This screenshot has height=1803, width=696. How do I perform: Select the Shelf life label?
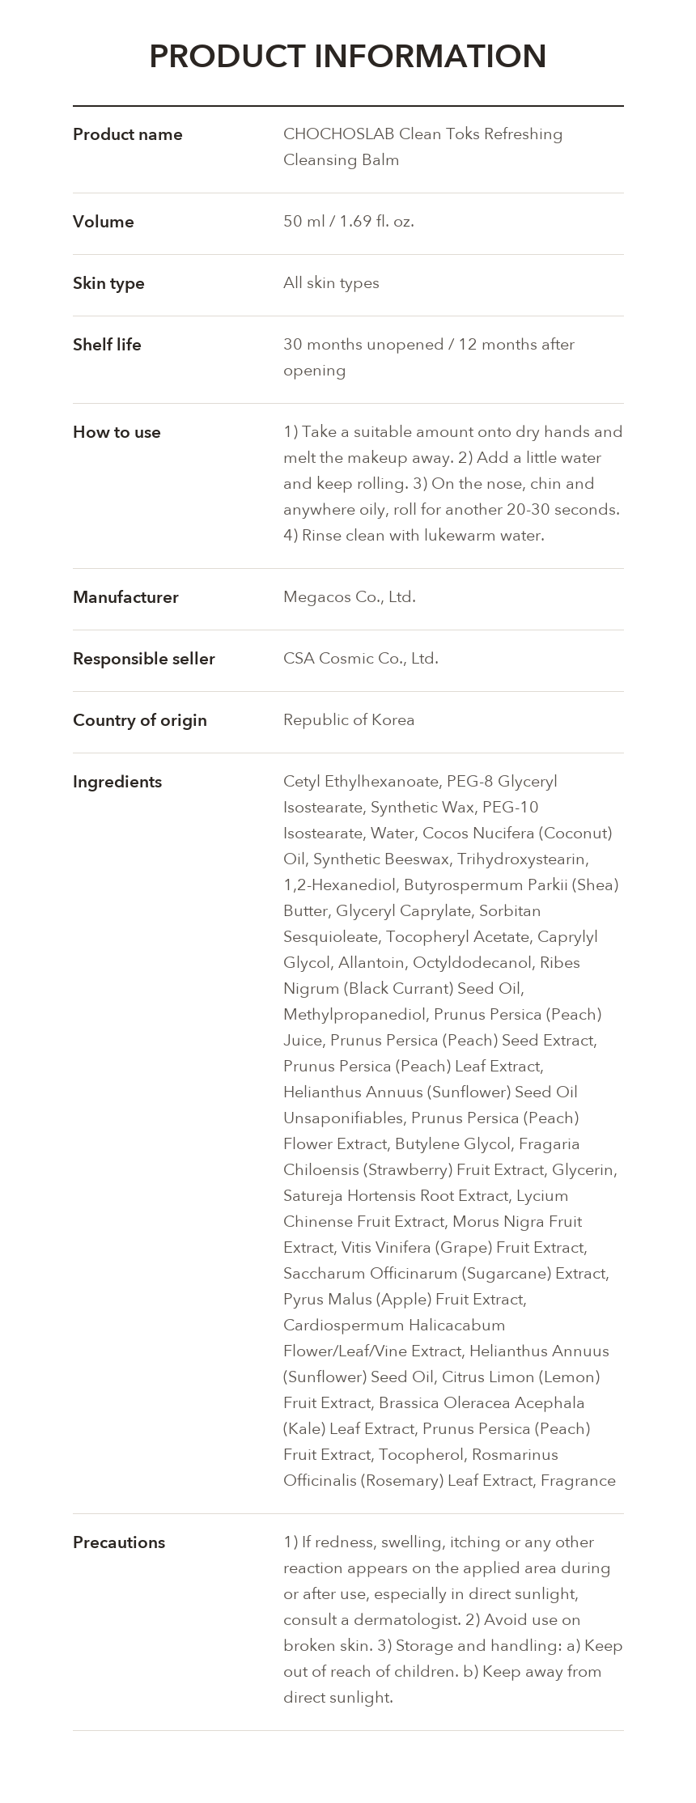107,345
